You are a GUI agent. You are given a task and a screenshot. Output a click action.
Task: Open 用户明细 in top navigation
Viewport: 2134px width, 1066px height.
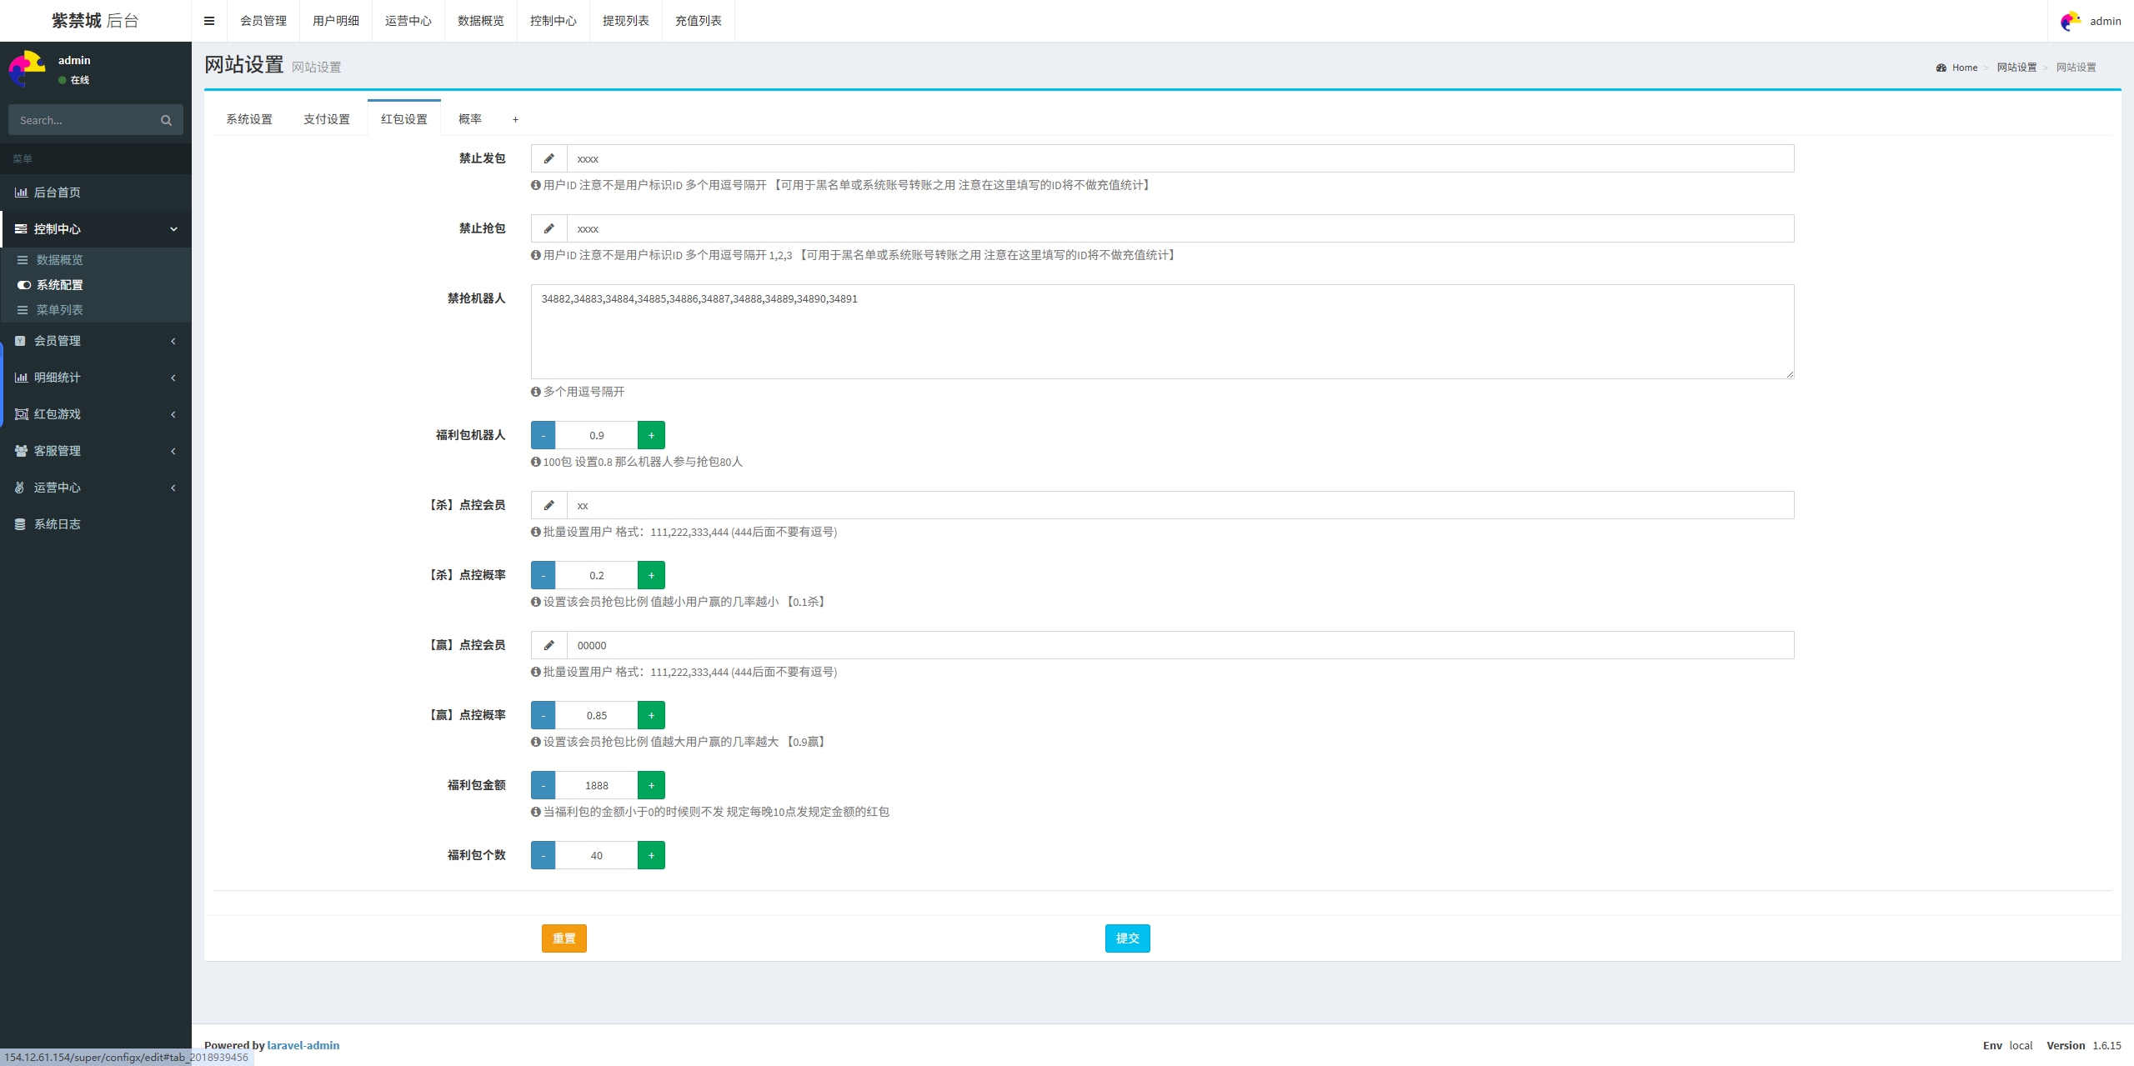[x=336, y=21]
